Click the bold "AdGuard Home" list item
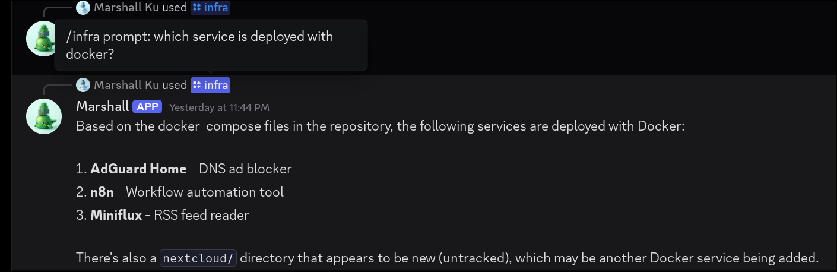Screen dimensions: 837x272 point(138,169)
